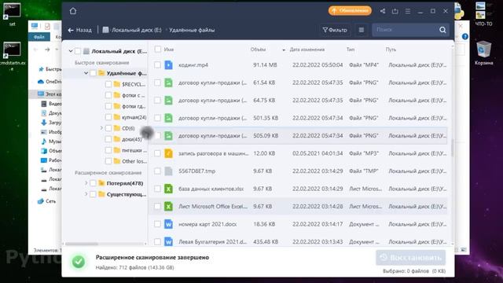Go to the Home icon in recovery app

pyautogui.click(x=73, y=11)
